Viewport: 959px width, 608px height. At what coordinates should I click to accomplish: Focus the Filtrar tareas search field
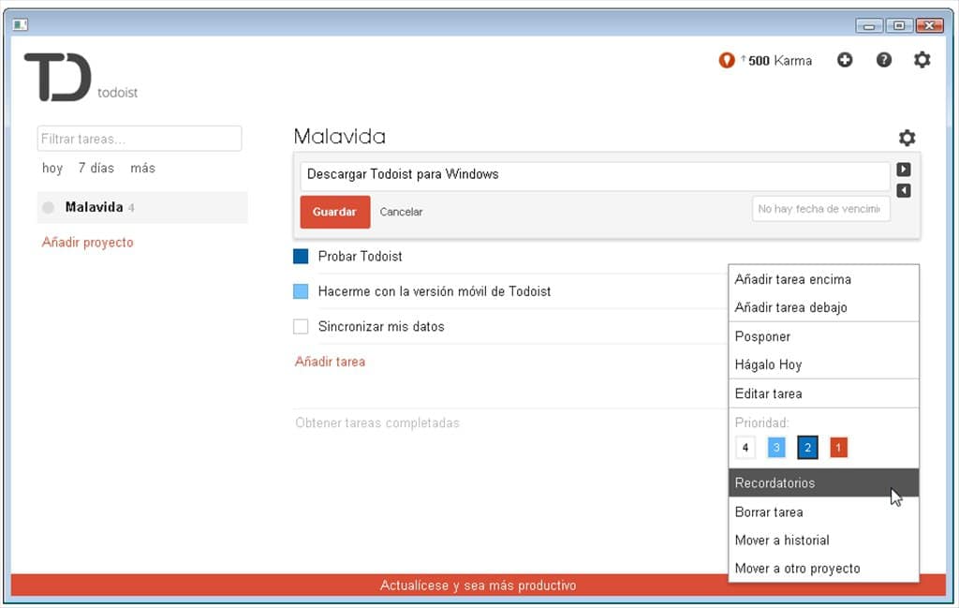[x=140, y=139]
